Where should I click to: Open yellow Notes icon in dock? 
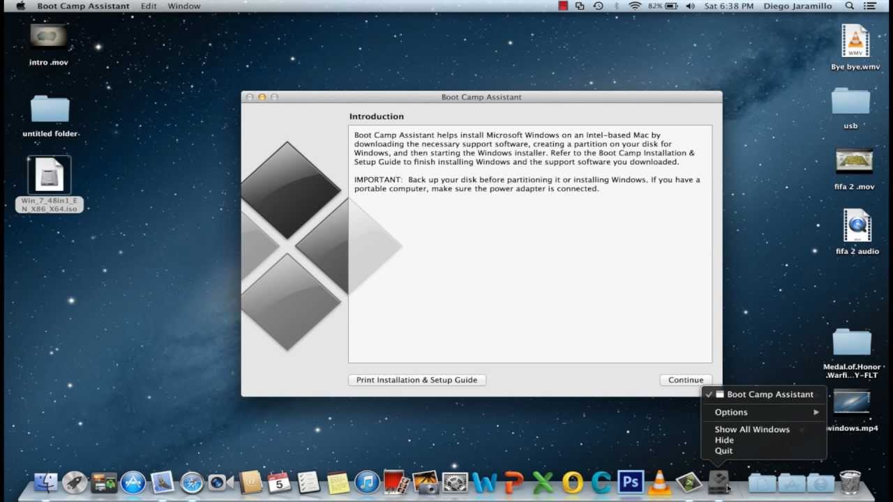point(338,482)
